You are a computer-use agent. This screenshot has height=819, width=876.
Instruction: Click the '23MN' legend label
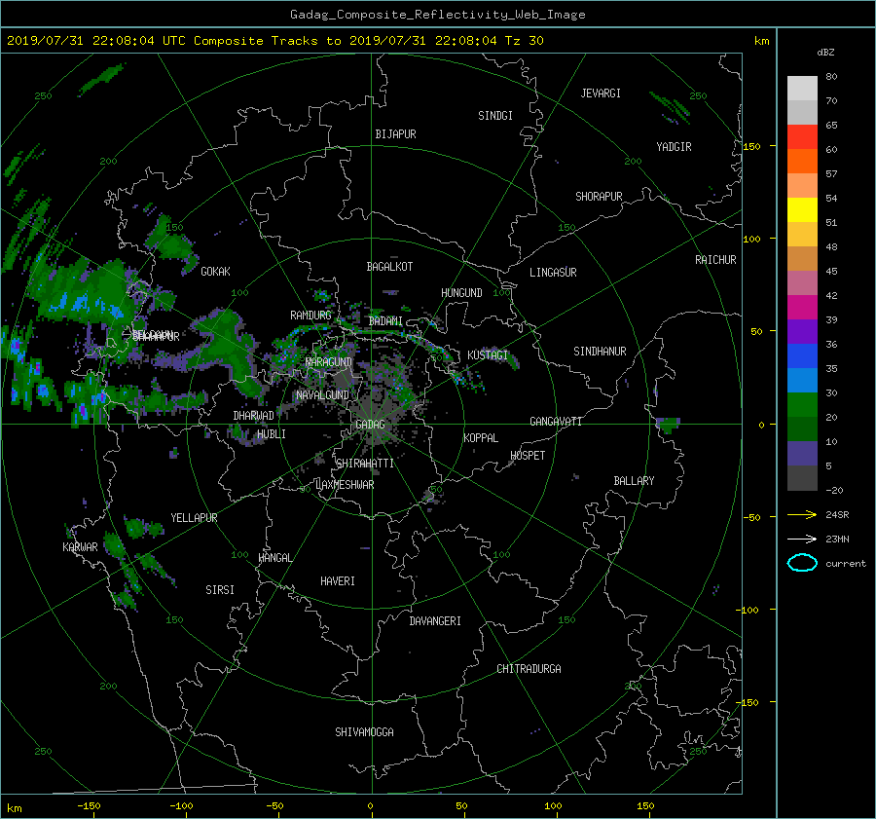(837, 539)
